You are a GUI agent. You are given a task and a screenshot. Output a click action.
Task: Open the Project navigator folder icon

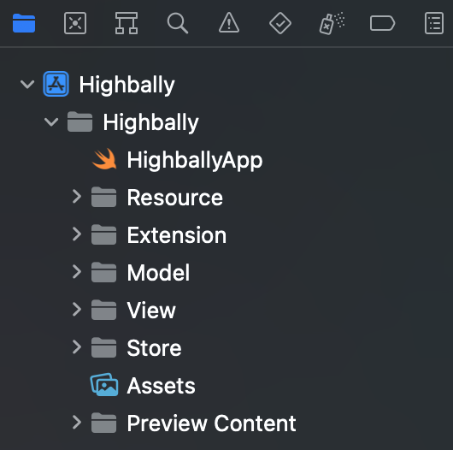24,23
